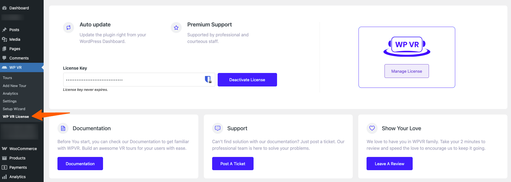
Task: Click the Show Your Love heart icon
Action: 372,128
